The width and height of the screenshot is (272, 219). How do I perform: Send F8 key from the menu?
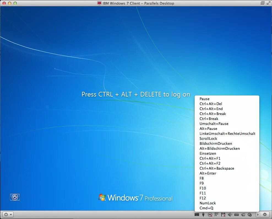227,178
